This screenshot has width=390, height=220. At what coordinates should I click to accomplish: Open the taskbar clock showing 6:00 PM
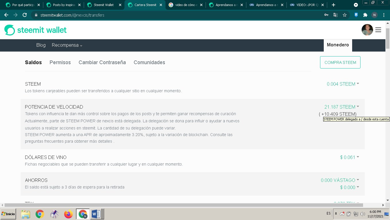coord(376,214)
